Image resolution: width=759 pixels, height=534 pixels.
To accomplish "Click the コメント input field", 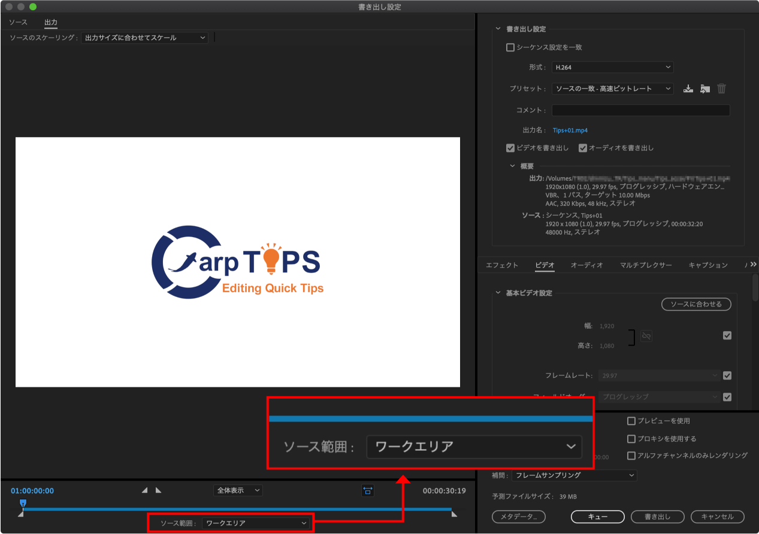I will coord(641,110).
